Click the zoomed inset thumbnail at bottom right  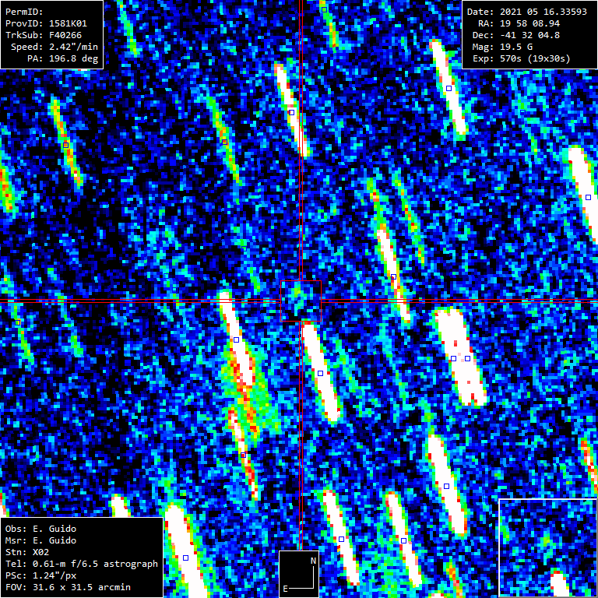coord(548,548)
